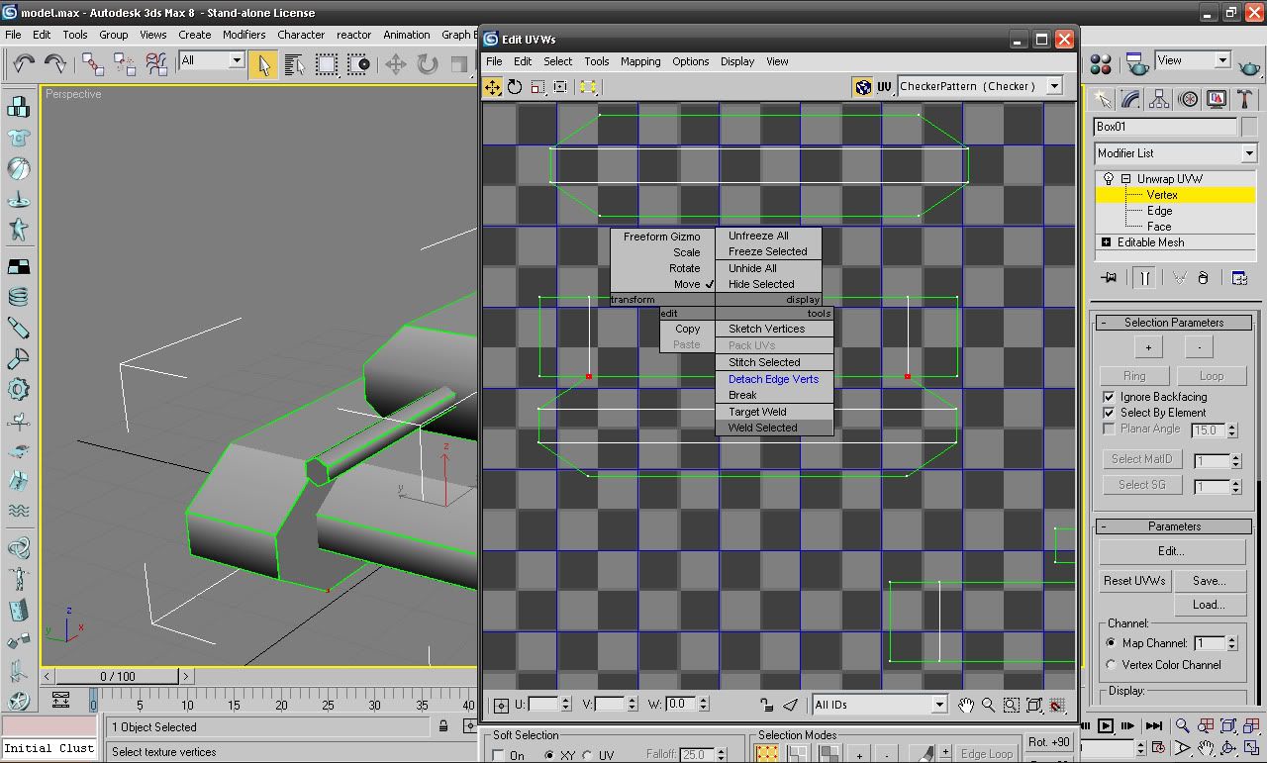The image size is (1267, 763).
Task: Click the Mirror tool in Edit UVWs toolbar
Action: (x=588, y=87)
